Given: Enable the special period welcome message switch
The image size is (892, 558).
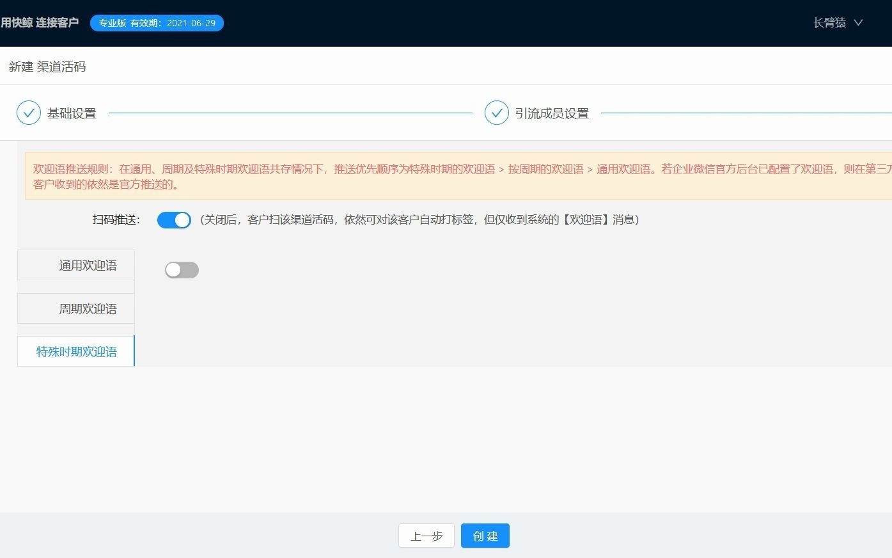Looking at the screenshot, I should [x=182, y=270].
